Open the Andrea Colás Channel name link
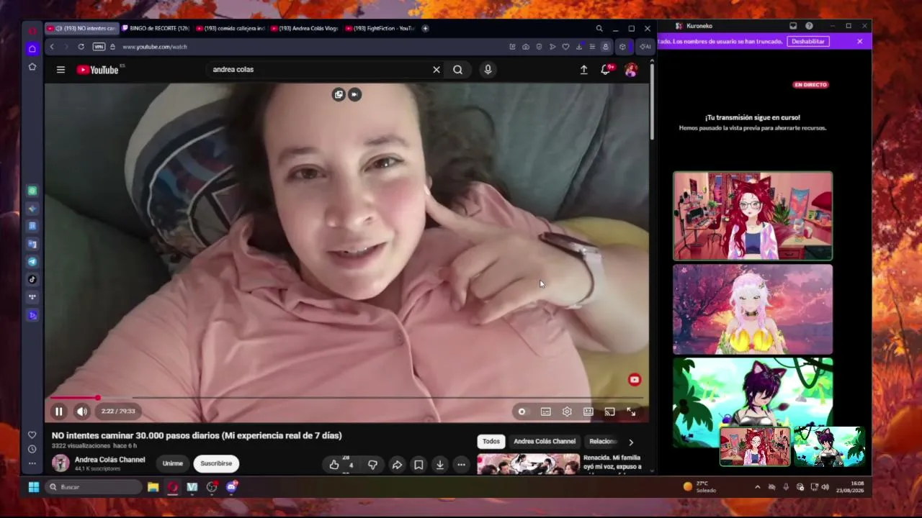922x518 pixels. (x=109, y=460)
